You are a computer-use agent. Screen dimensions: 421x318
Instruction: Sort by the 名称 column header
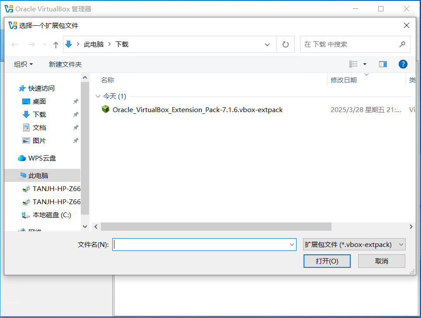tap(107, 80)
